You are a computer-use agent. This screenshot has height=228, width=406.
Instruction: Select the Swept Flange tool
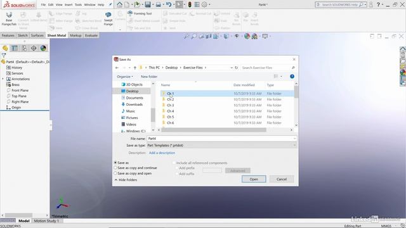[x=108, y=18]
